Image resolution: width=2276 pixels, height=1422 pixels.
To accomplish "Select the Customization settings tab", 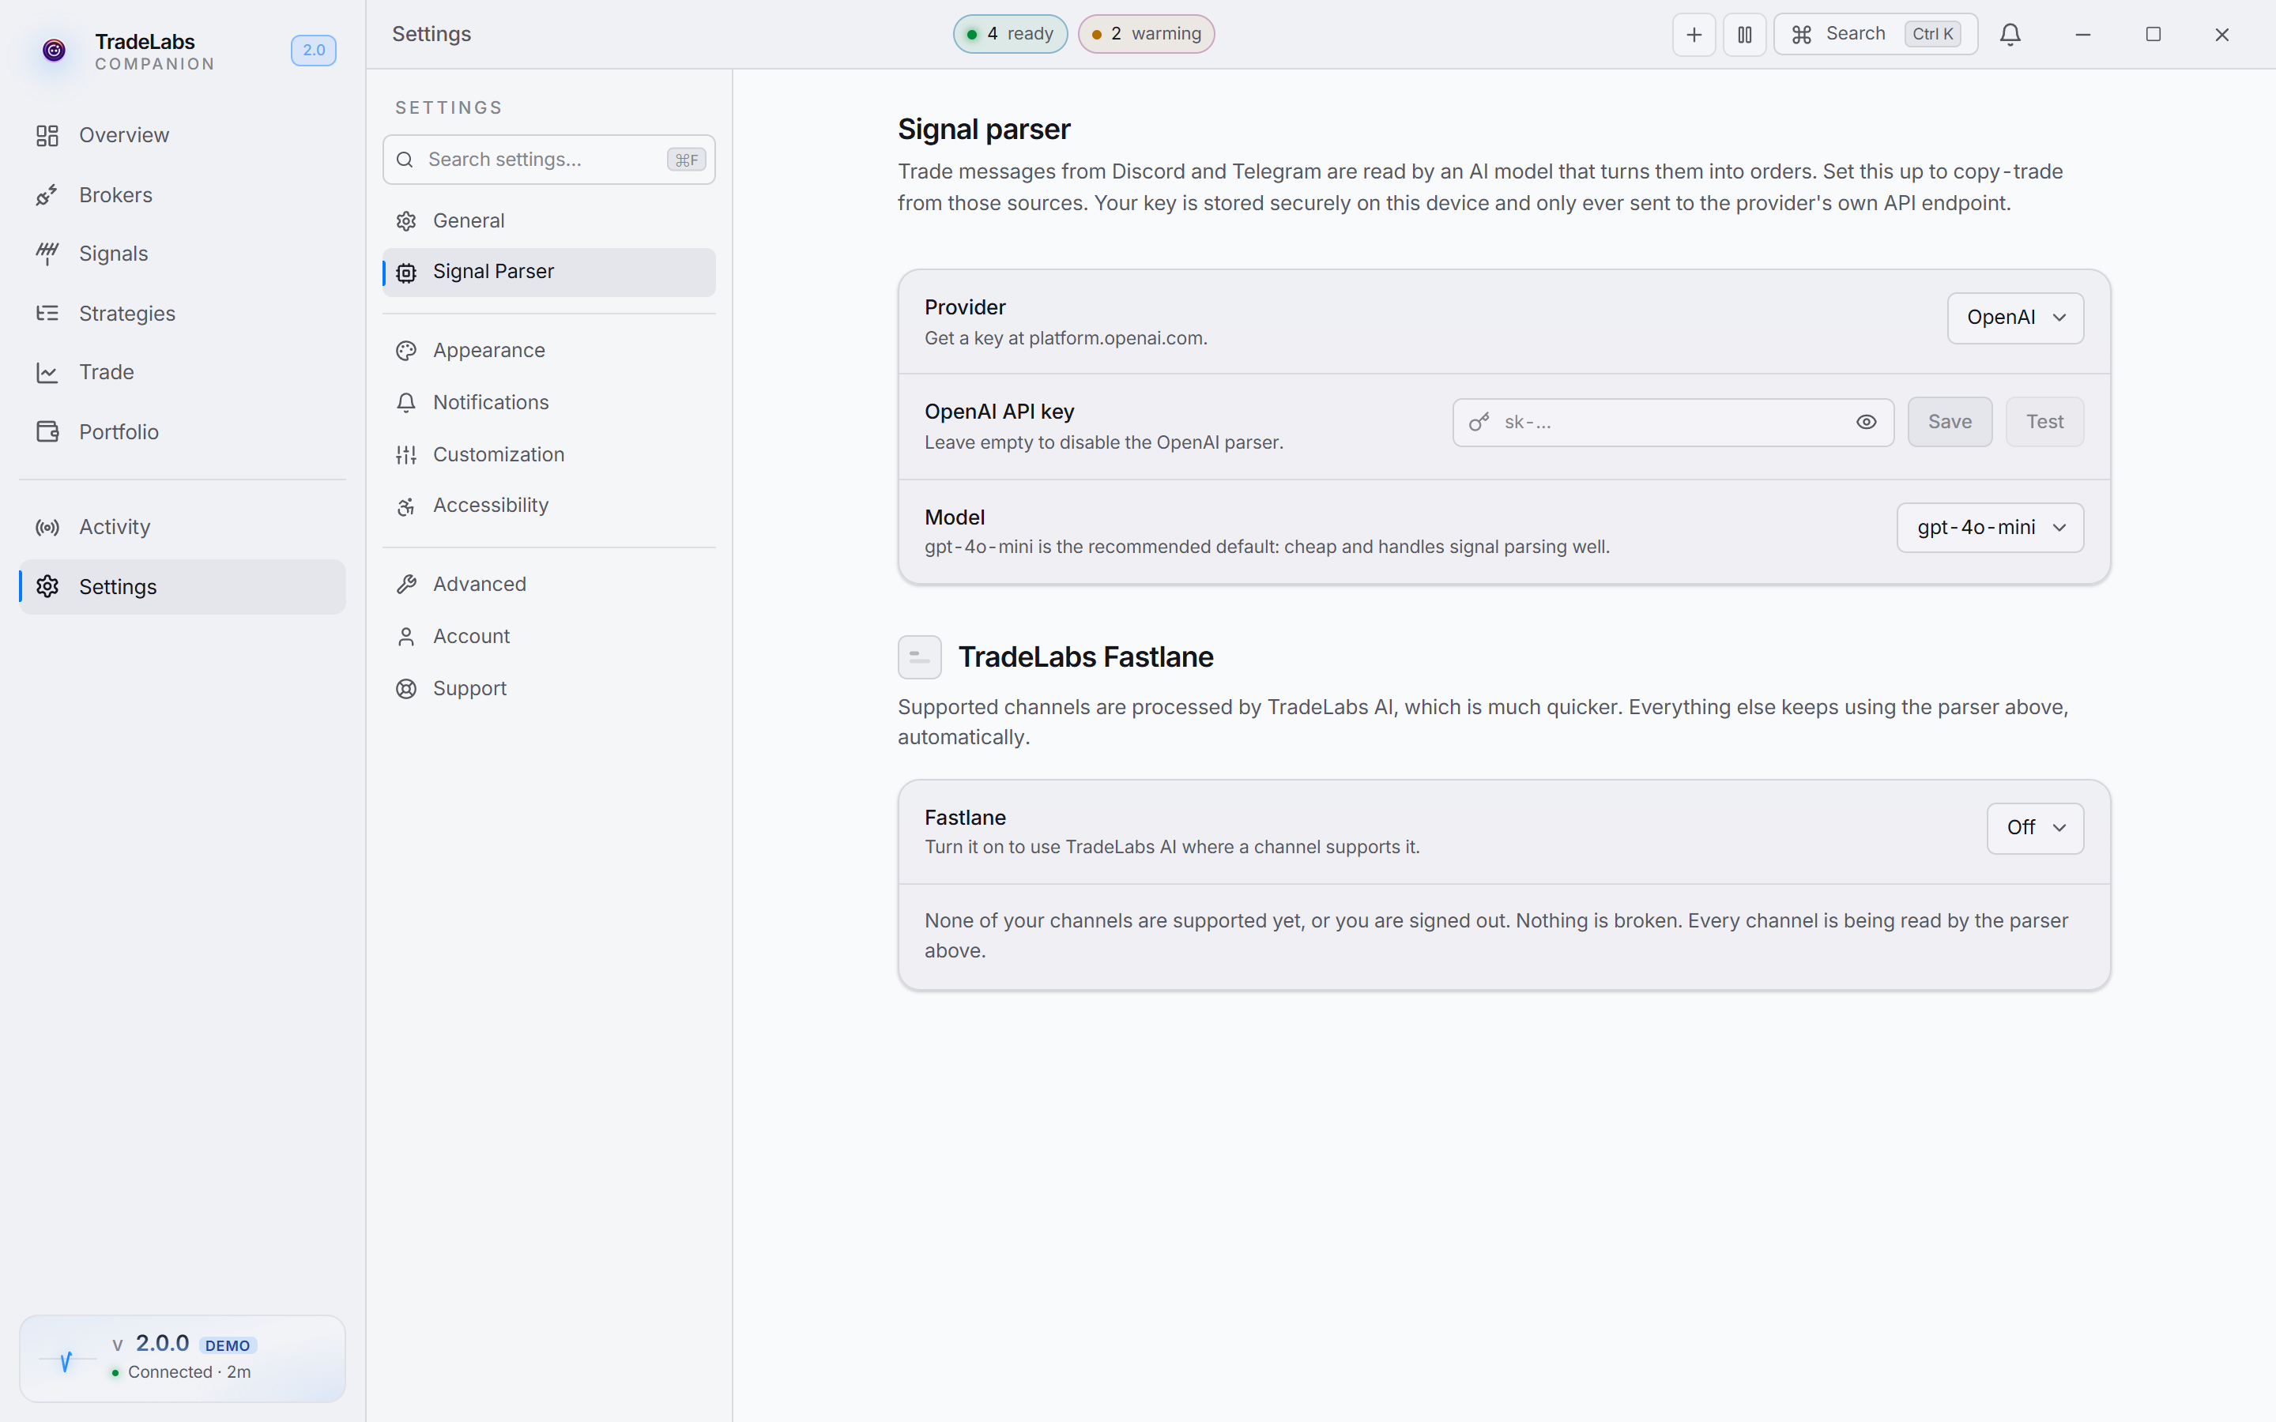I will (x=548, y=455).
